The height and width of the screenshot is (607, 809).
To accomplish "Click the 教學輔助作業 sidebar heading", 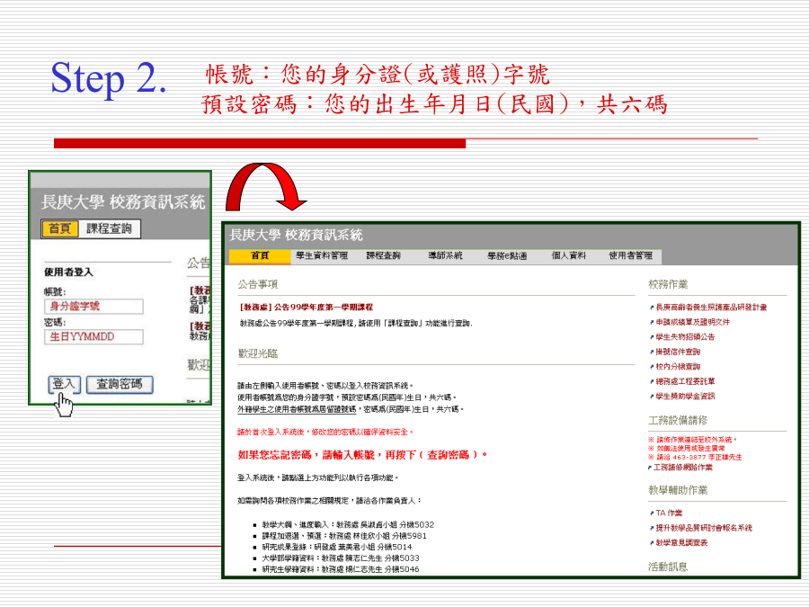I will (678, 490).
